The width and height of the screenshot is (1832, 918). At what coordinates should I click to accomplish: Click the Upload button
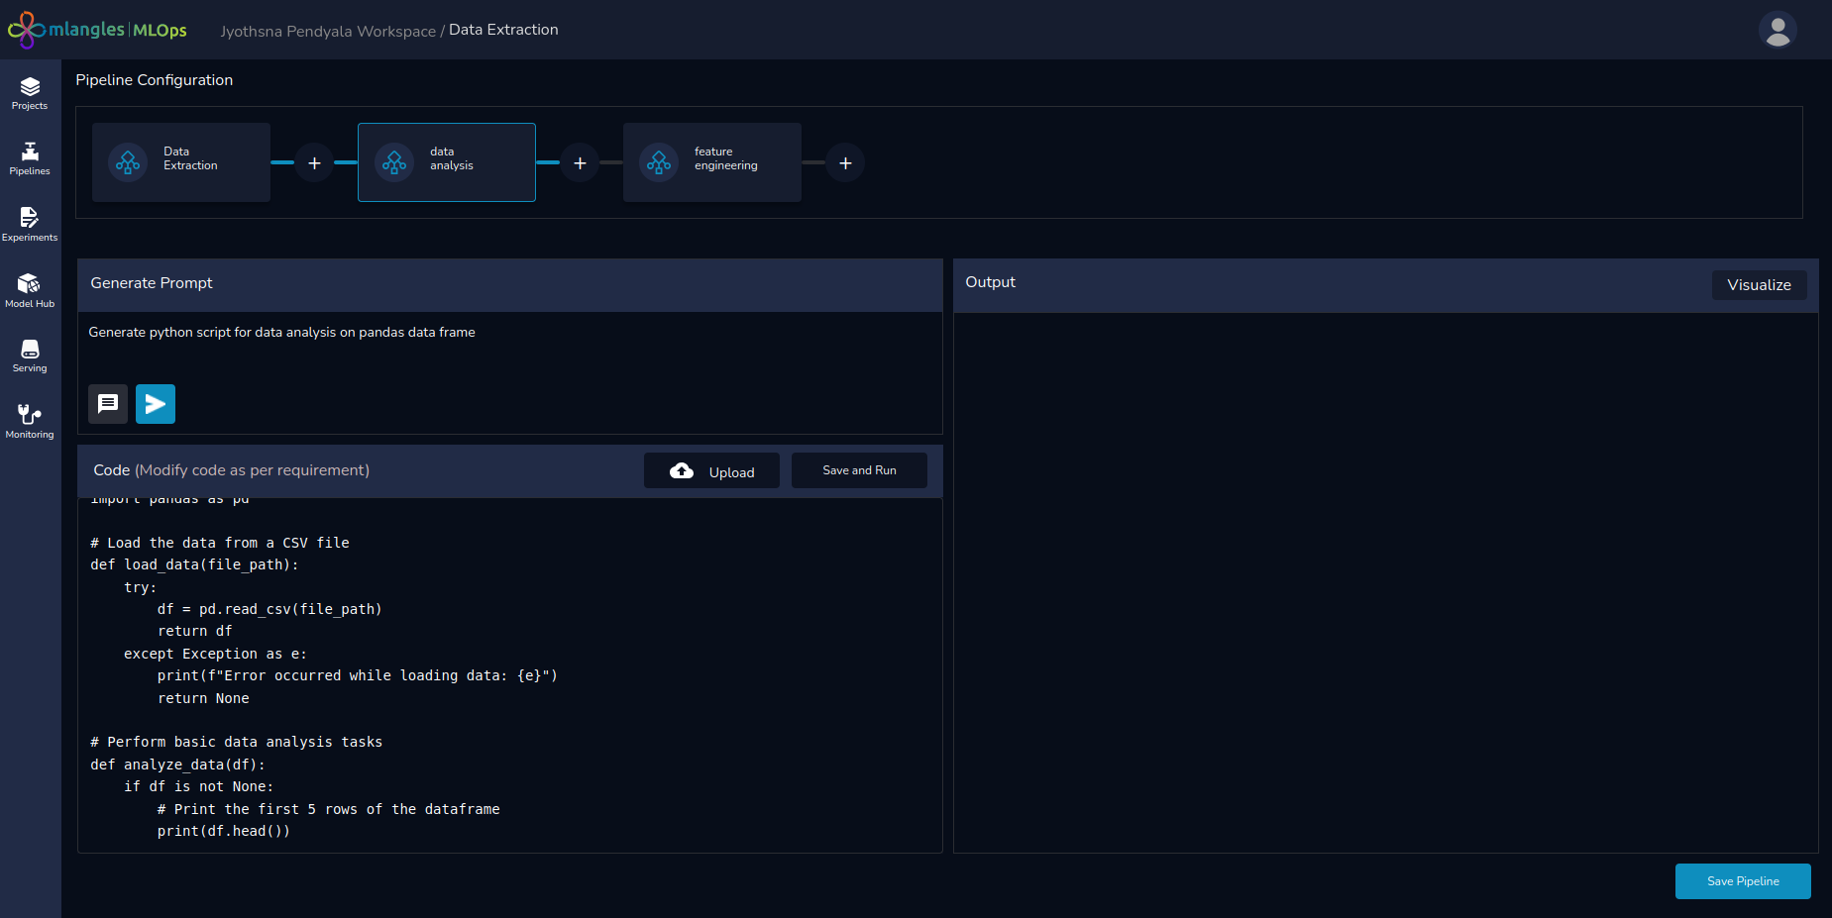tap(711, 471)
